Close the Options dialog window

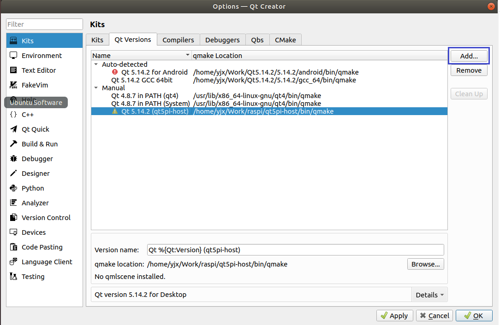tap(491, 6)
